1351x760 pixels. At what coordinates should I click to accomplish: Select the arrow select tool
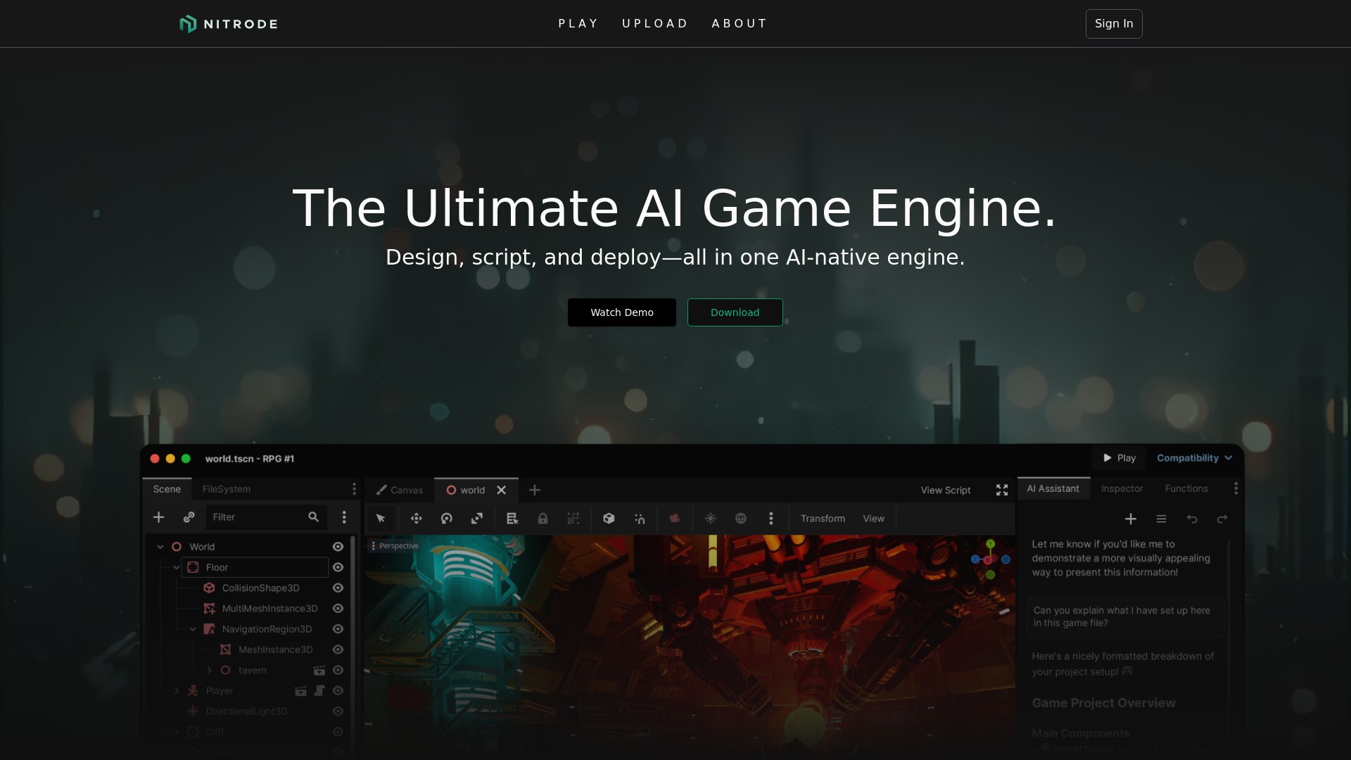click(381, 519)
